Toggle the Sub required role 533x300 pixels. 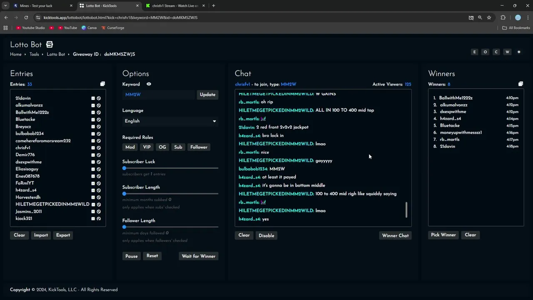pyautogui.click(x=178, y=147)
